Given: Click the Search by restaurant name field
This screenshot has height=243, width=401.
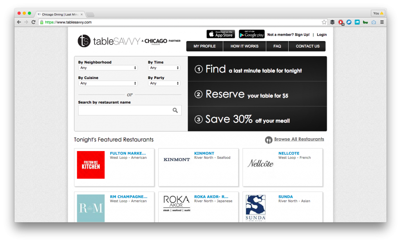Looking at the screenshot, I should 130,110.
